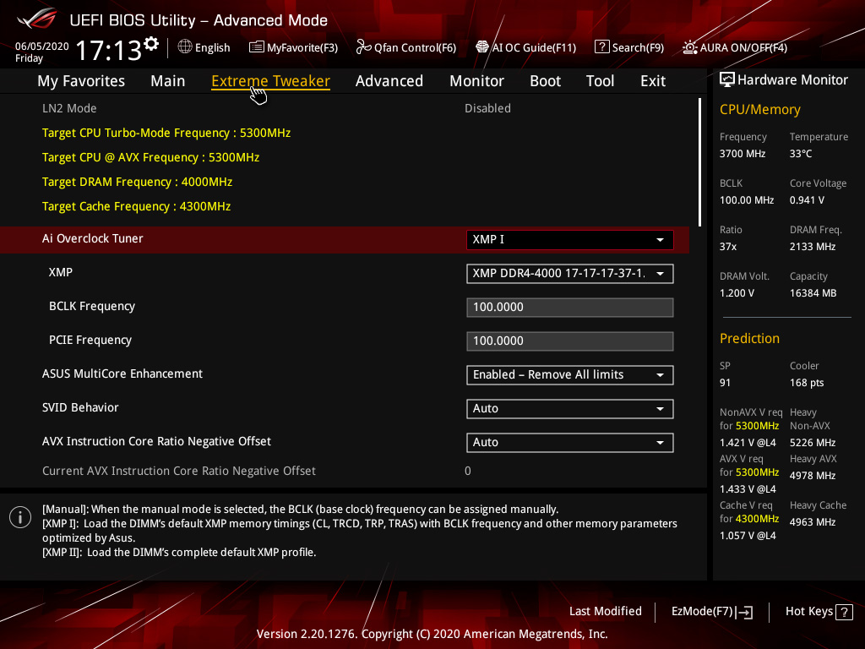Click the info icon in help panel

tap(20, 517)
